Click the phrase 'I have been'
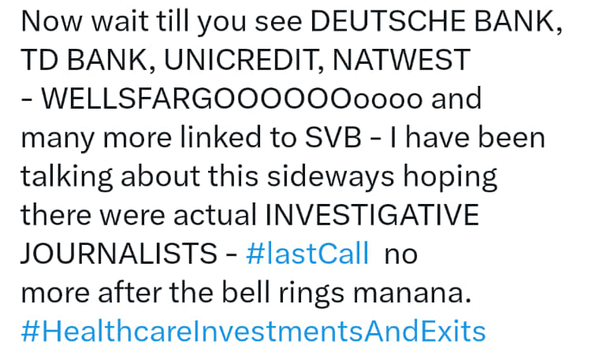The image size is (599, 352). point(467,138)
